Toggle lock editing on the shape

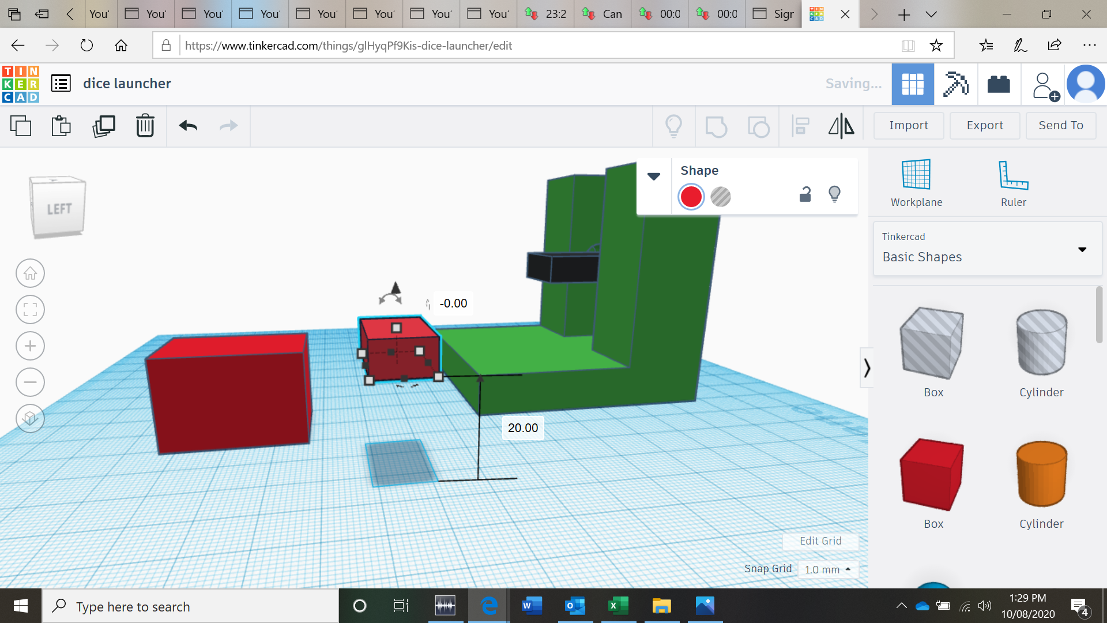tap(805, 195)
